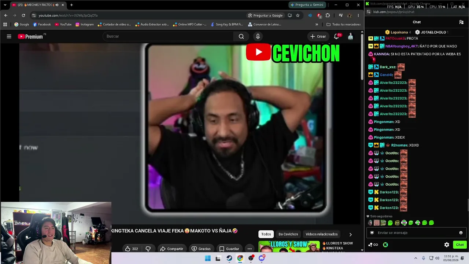This screenshot has width=469, height=264.
Task: Open the Kick channel points infinity icon
Action: (x=373, y=245)
